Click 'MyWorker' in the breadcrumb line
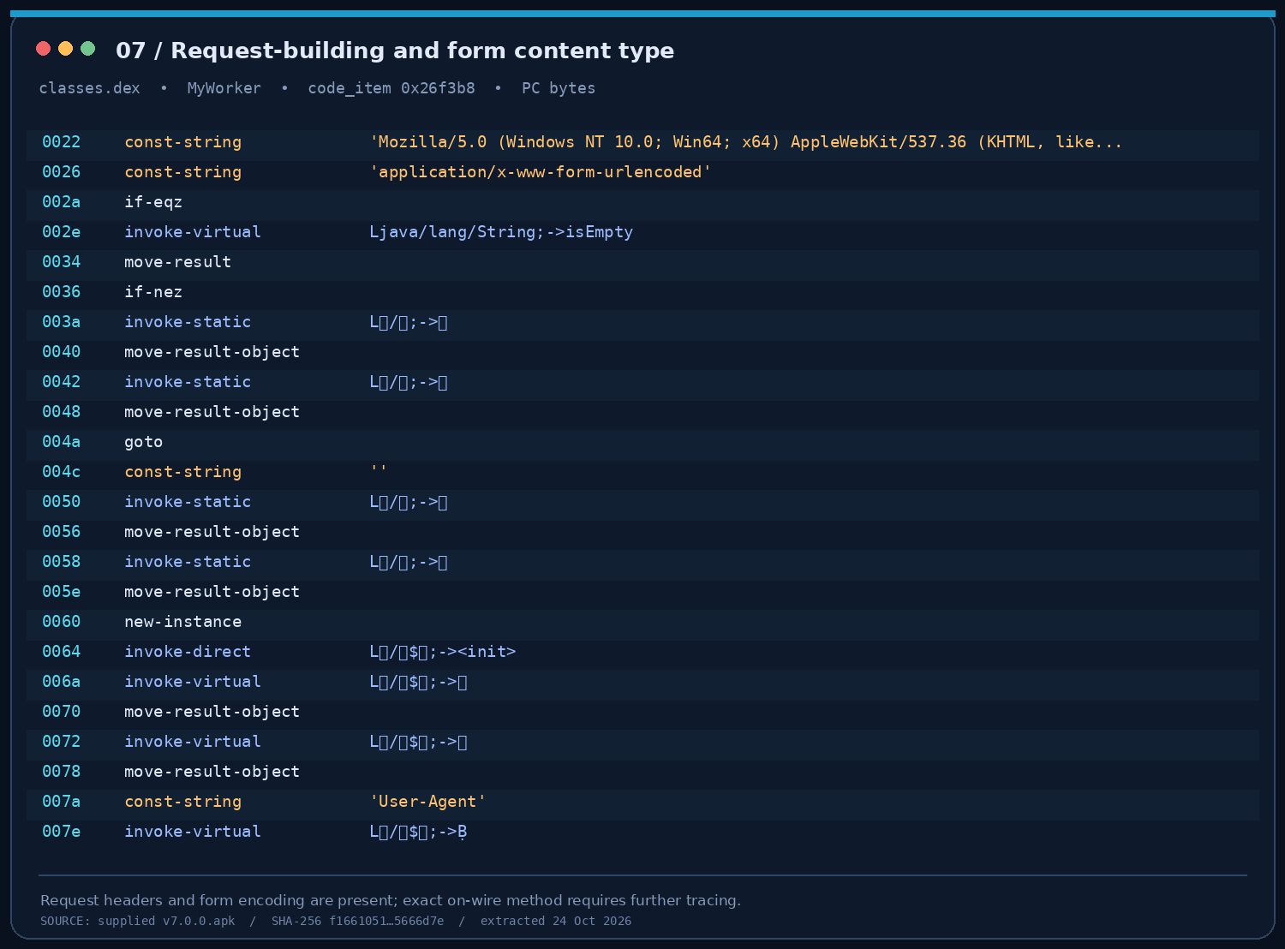The height and width of the screenshot is (949, 1285). click(224, 88)
